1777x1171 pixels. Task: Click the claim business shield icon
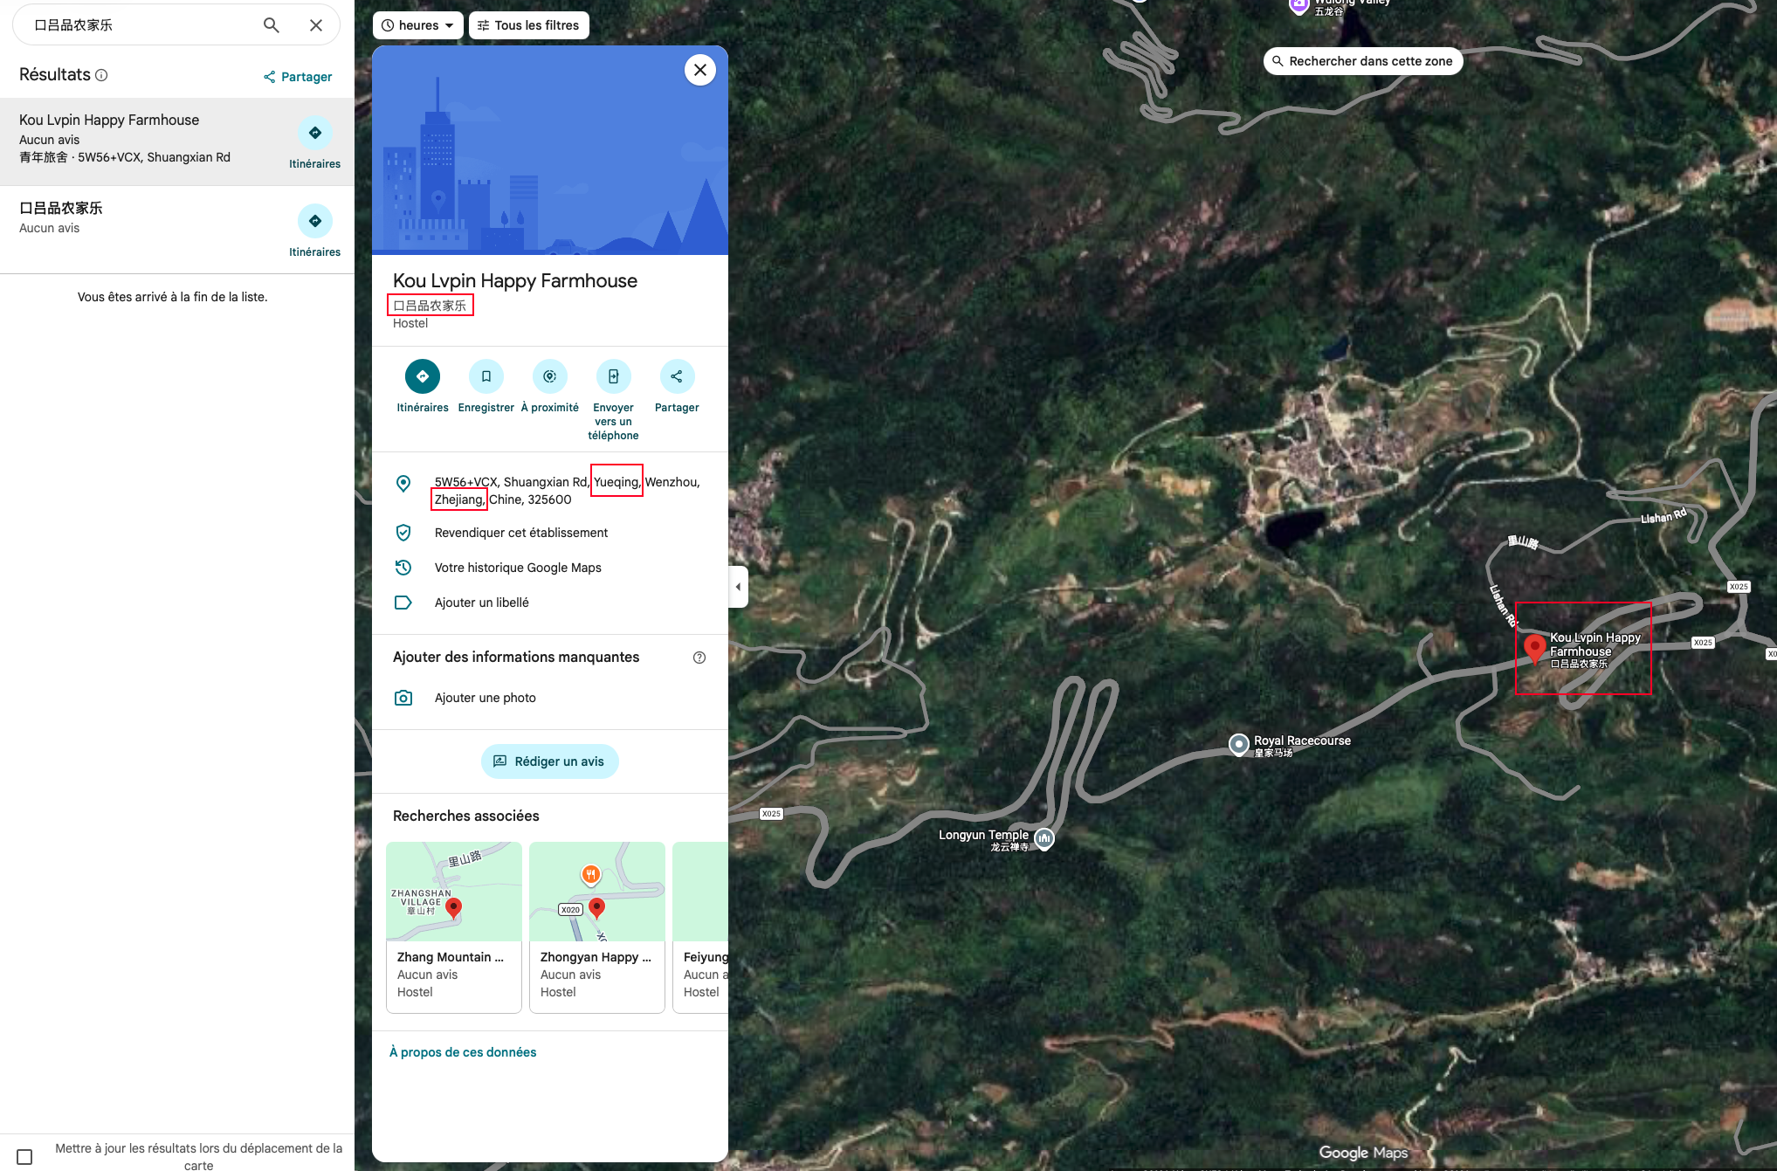[403, 533]
